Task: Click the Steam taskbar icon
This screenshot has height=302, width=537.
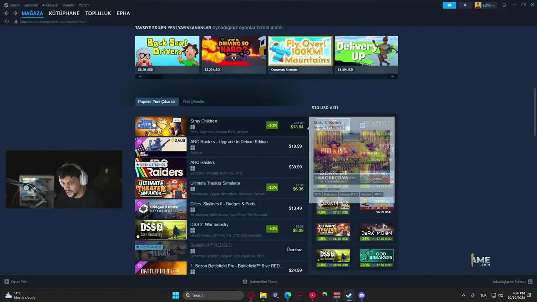Action: tap(349, 295)
